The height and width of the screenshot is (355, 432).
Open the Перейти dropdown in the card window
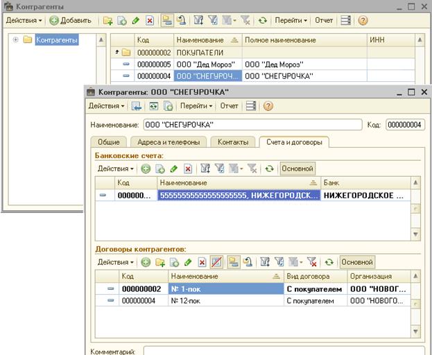click(196, 106)
